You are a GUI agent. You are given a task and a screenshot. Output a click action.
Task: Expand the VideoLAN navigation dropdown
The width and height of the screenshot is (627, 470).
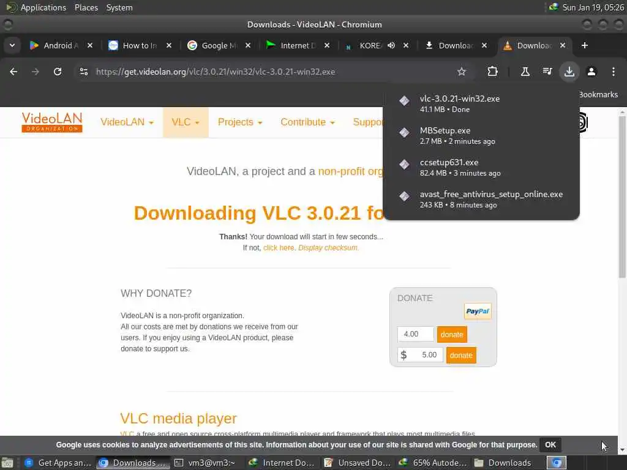coord(127,122)
